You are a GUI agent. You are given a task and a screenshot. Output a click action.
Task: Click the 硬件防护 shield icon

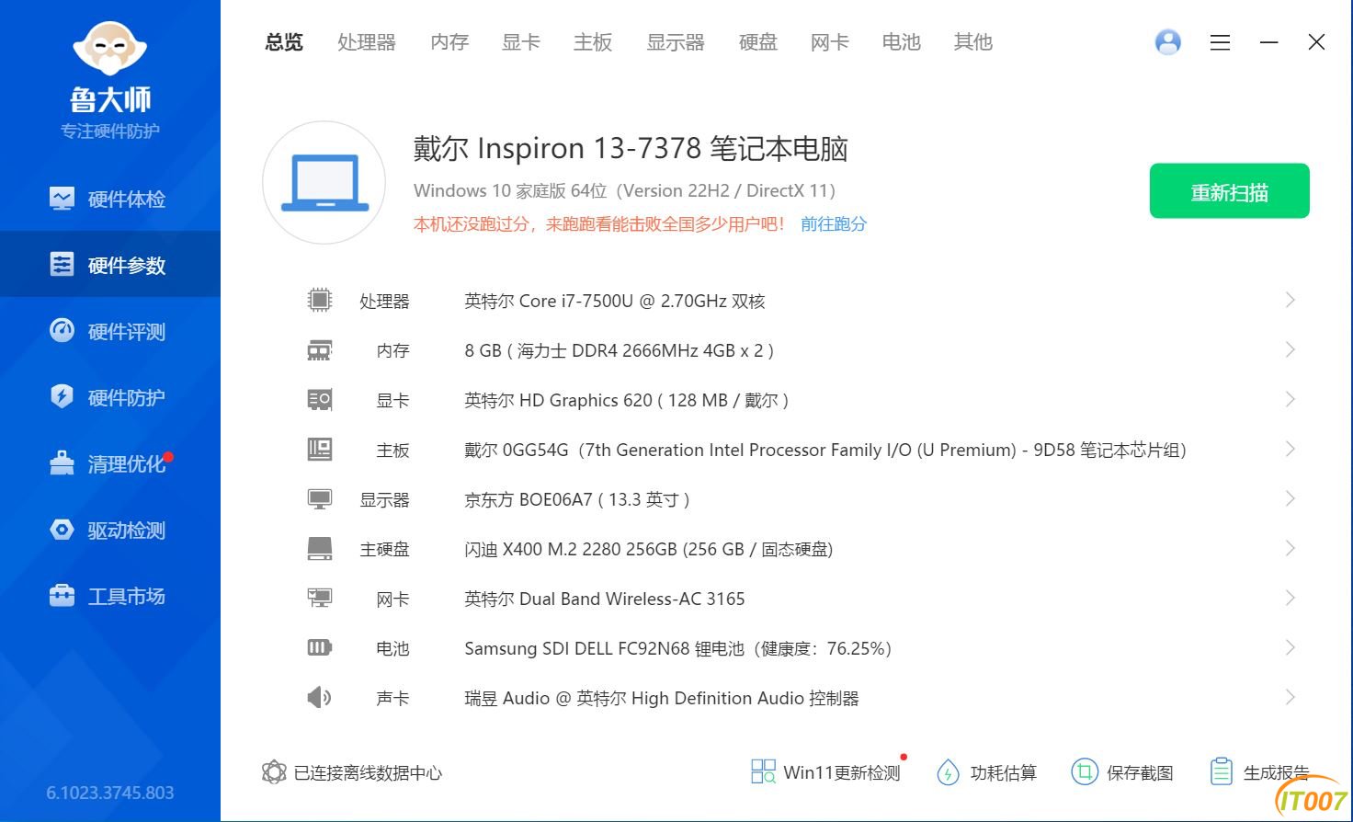tap(62, 397)
